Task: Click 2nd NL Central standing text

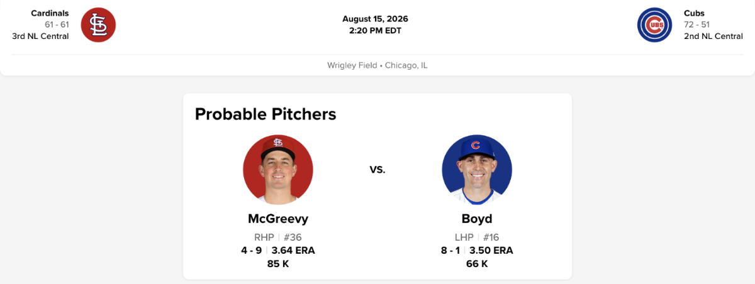Action: point(713,36)
